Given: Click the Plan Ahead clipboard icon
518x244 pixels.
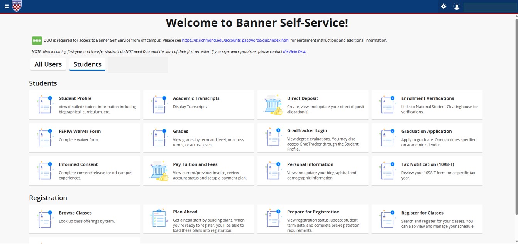Looking at the screenshot, I should [159, 219].
